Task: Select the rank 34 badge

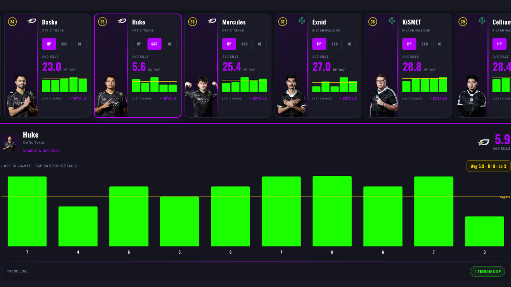Action: click(12, 22)
